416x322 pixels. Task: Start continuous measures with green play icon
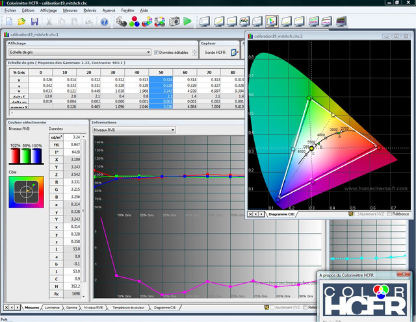tap(187, 21)
